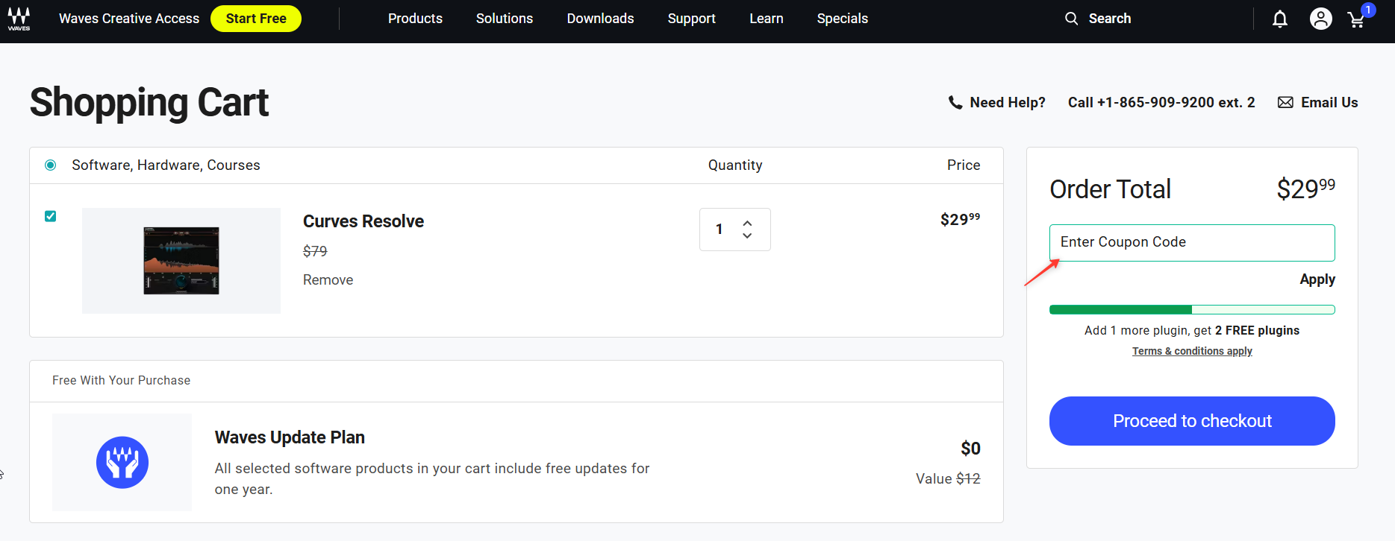Image resolution: width=1395 pixels, height=541 pixels.
Task: Open the Learn menu
Action: tap(766, 19)
